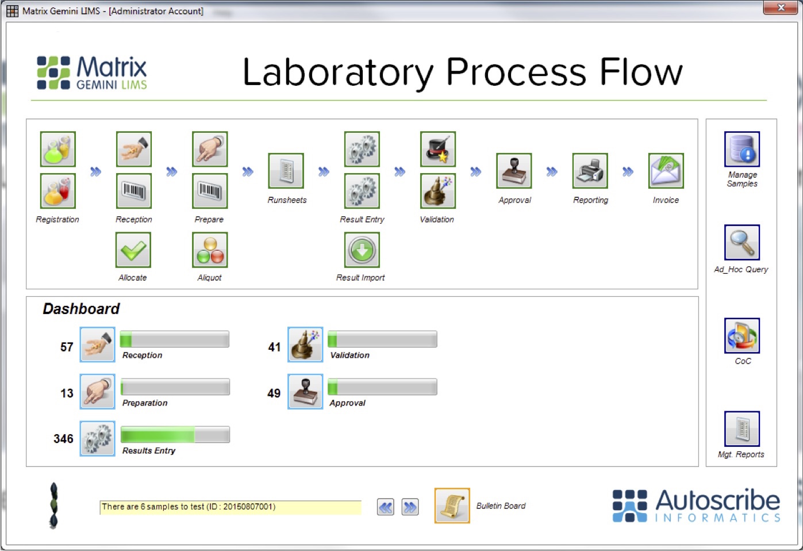
Task: Open Manage Samples in the sidebar
Action: point(741,148)
